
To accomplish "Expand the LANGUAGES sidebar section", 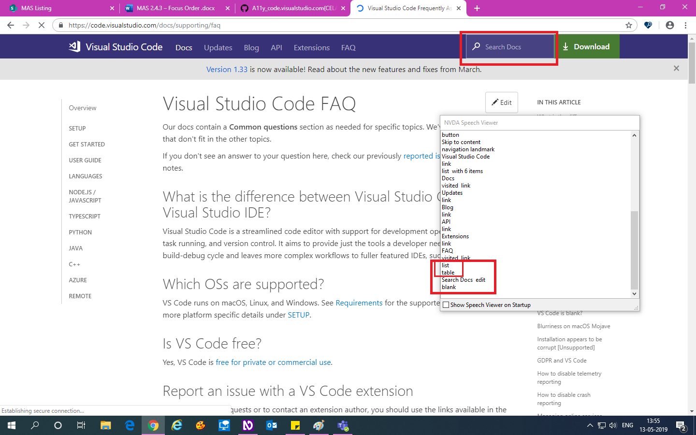I will coord(86,176).
